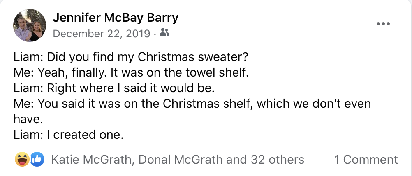Click the blue thumbs-up Like reaction icon
This screenshot has height=176, width=412.
coord(37,159)
